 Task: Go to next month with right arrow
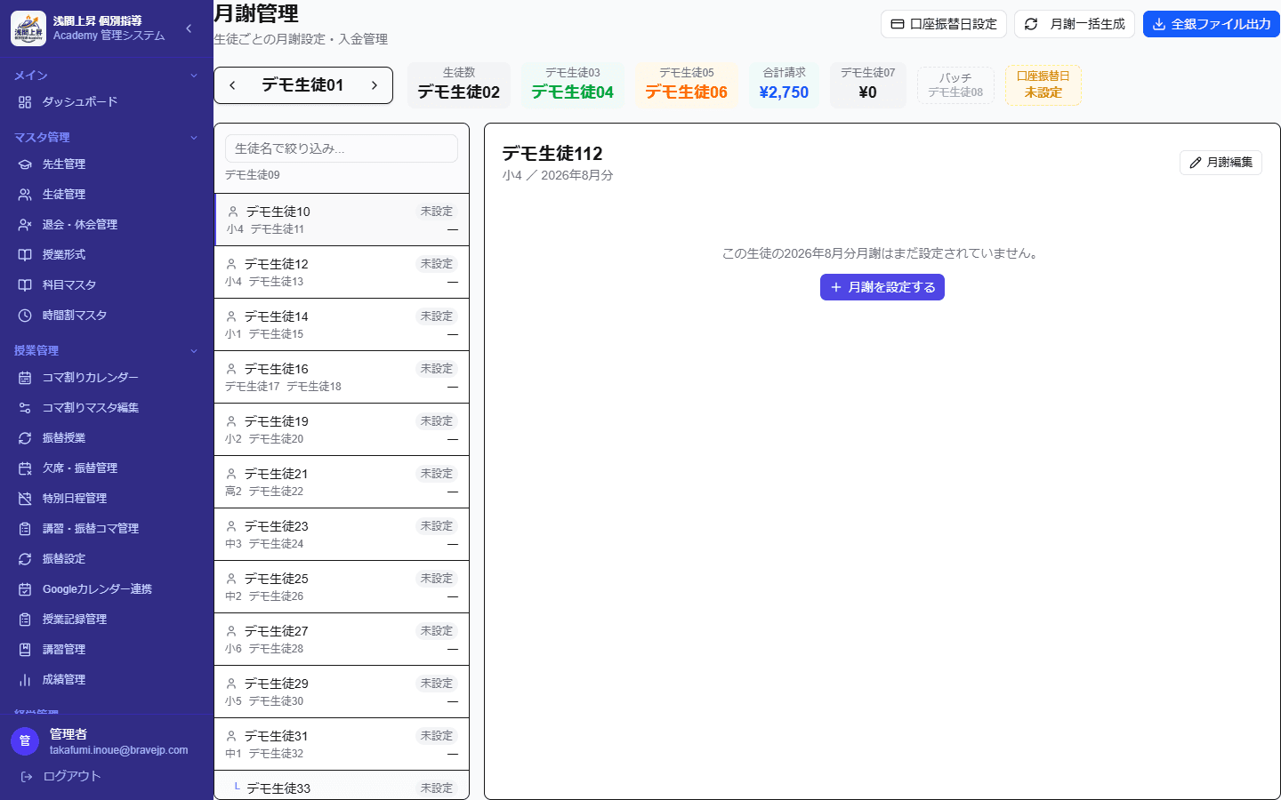[x=375, y=85]
